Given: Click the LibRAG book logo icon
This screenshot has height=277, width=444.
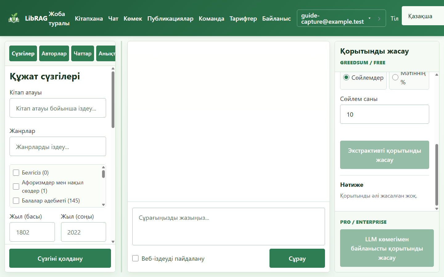Looking at the screenshot, I should tap(14, 18).
